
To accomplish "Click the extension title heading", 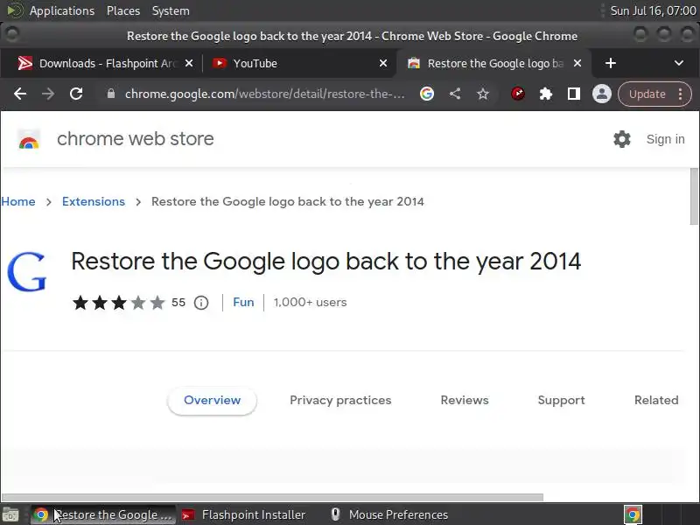I will [325, 262].
